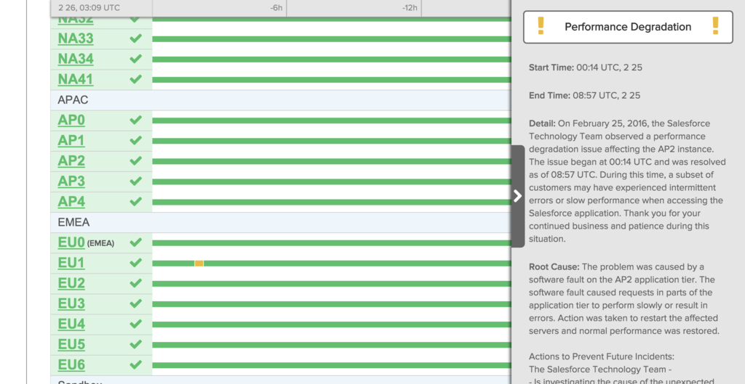Image resolution: width=745 pixels, height=384 pixels.
Task: Click the Performance Degradation header box
Action: [x=628, y=27]
